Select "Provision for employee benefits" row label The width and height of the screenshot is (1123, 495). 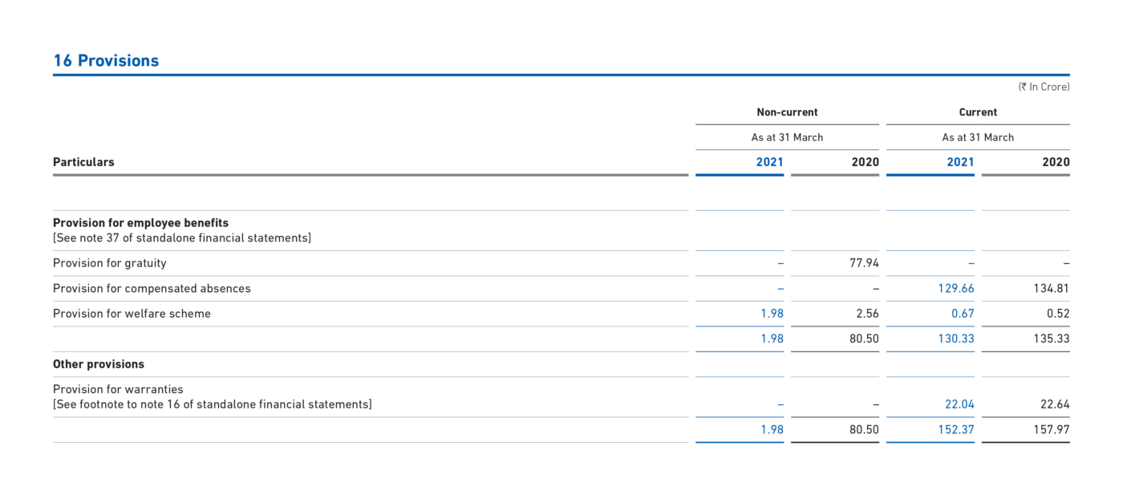coord(140,222)
